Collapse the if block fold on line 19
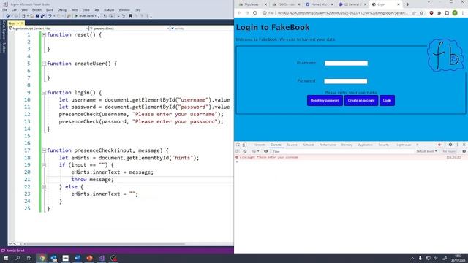The height and width of the screenshot is (263, 468). pos(44,165)
